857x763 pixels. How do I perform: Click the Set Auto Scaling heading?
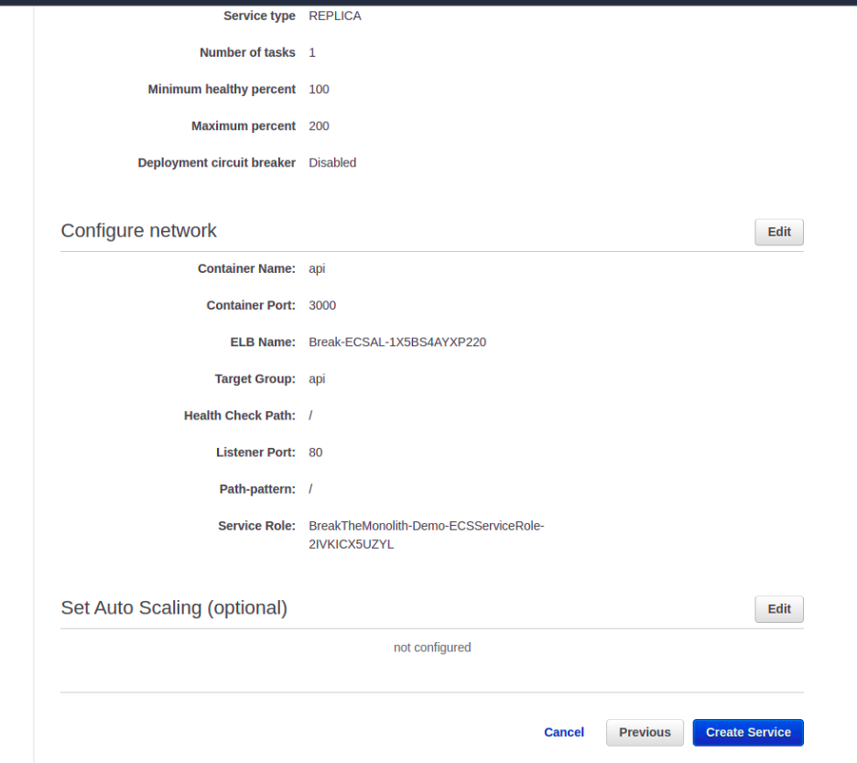pos(174,607)
